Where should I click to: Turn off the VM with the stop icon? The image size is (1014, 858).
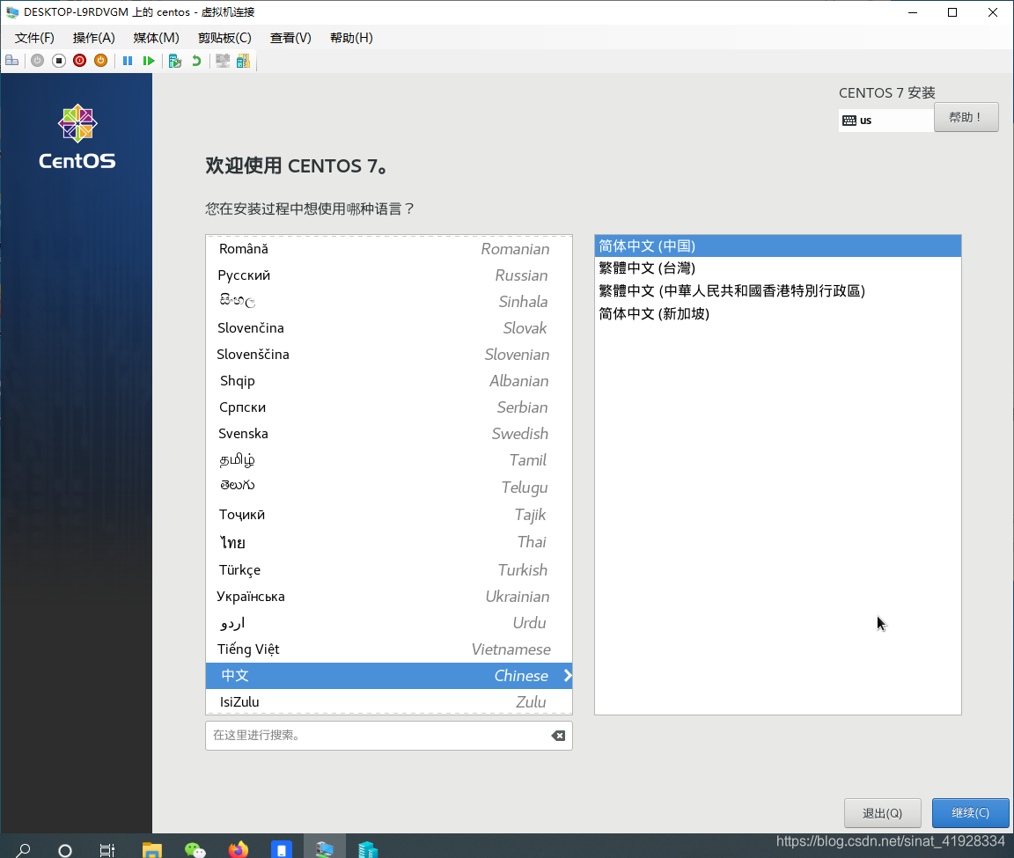[59, 61]
